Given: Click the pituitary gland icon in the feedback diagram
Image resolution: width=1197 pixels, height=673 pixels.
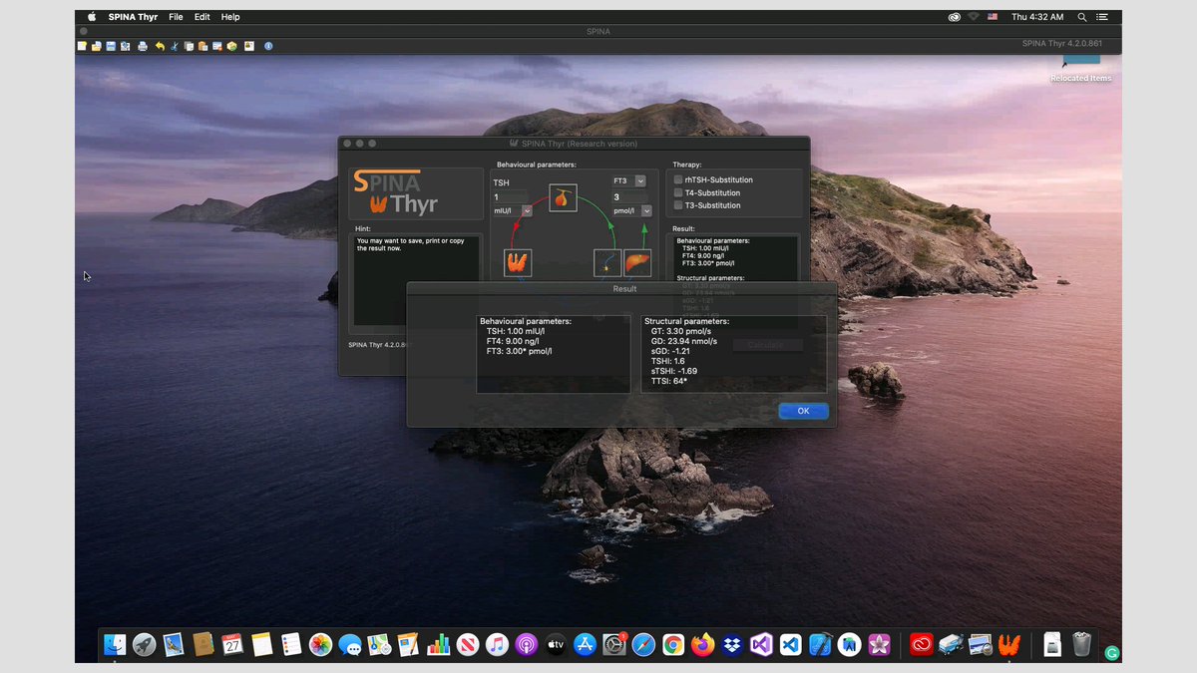Looking at the screenshot, I should click(x=563, y=198).
